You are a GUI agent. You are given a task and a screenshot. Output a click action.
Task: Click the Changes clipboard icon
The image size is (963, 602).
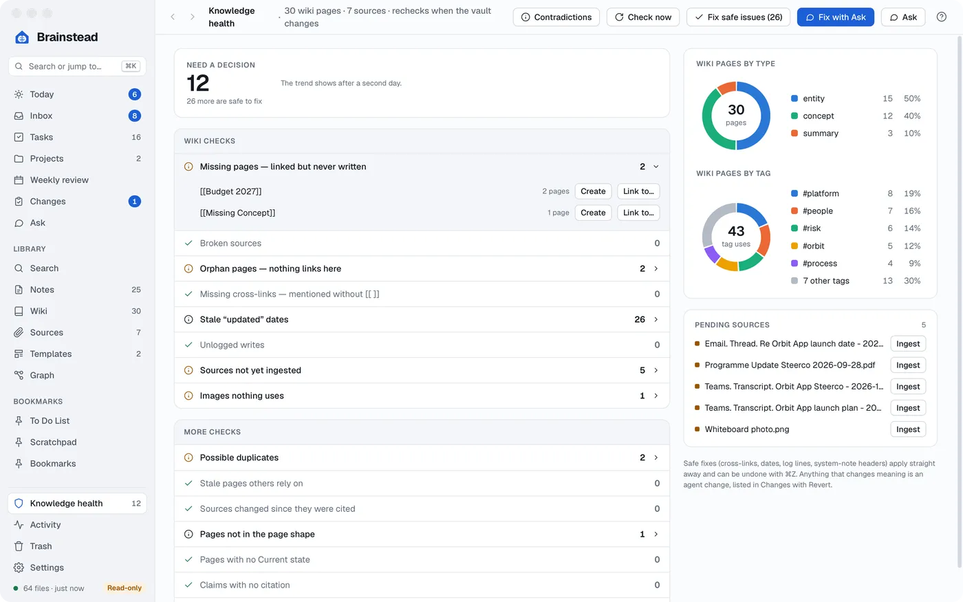[x=19, y=202]
